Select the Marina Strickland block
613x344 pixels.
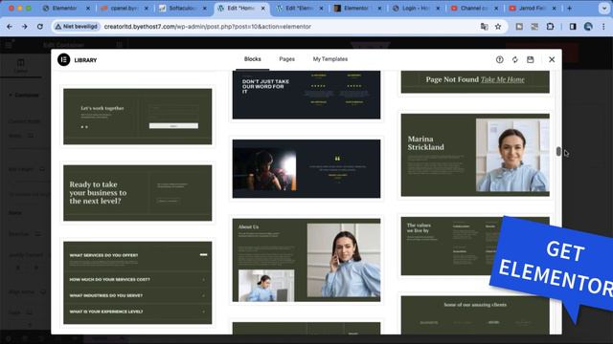click(475, 155)
